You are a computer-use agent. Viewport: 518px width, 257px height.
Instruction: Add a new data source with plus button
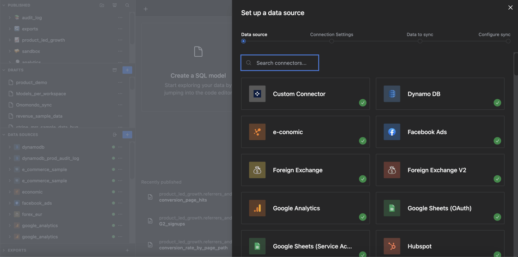(x=127, y=135)
